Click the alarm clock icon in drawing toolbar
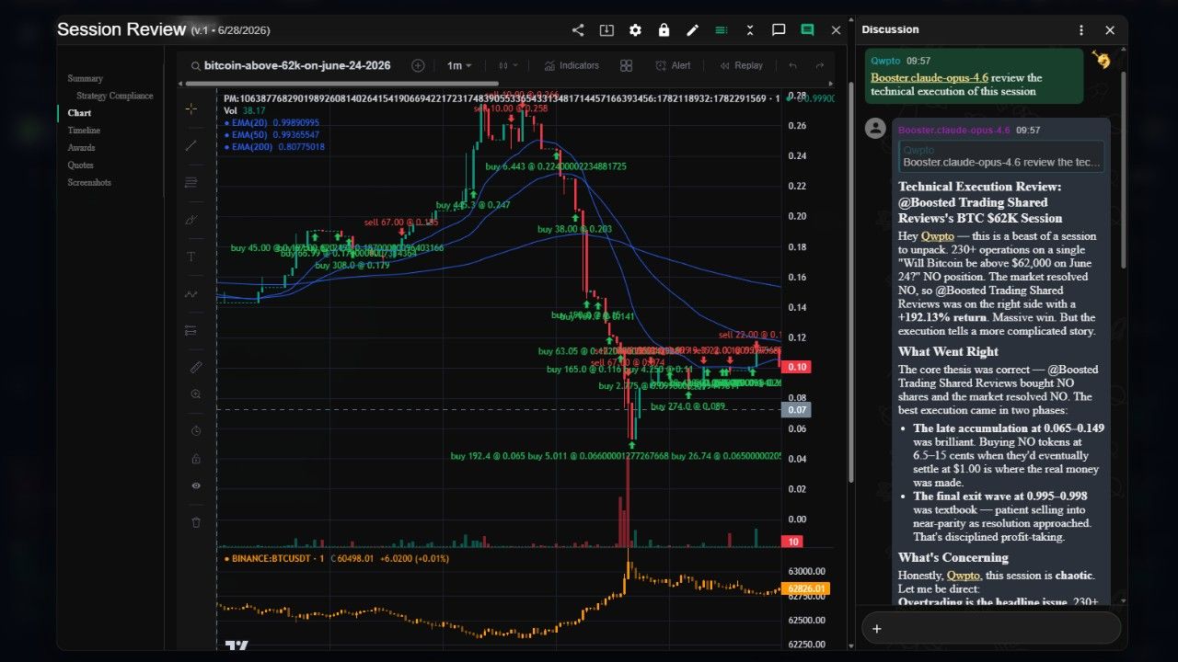Screen dimensions: 1178x662 point(195,430)
